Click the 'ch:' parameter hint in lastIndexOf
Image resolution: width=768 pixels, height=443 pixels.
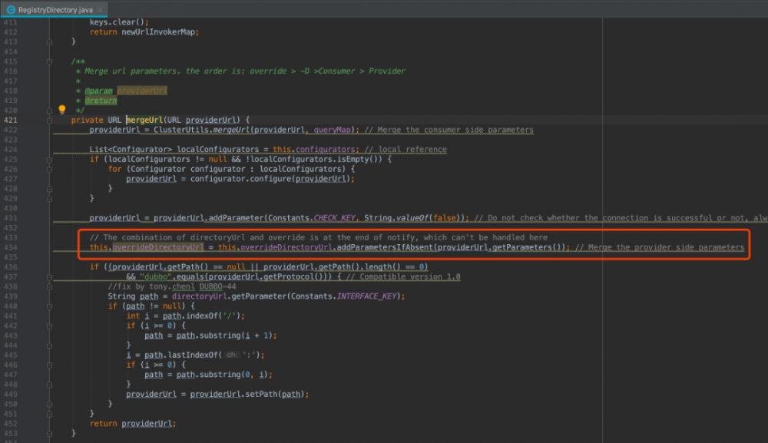[232, 355]
